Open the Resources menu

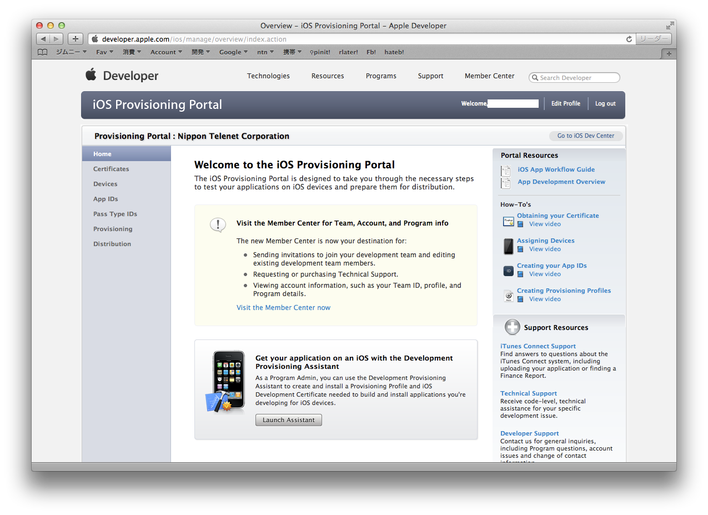[328, 76]
